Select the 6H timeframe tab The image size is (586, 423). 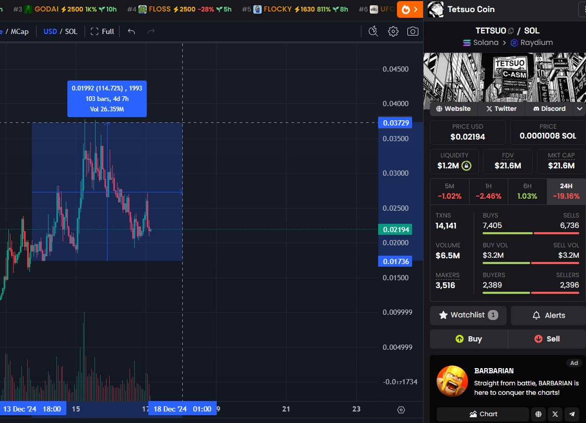[x=527, y=191]
